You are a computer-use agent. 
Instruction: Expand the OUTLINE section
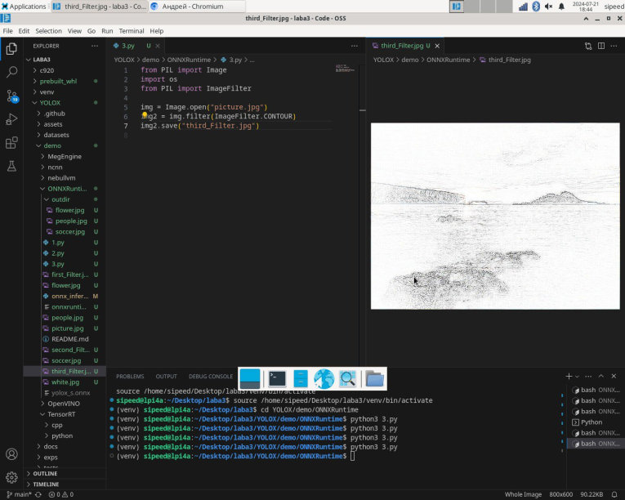point(45,474)
